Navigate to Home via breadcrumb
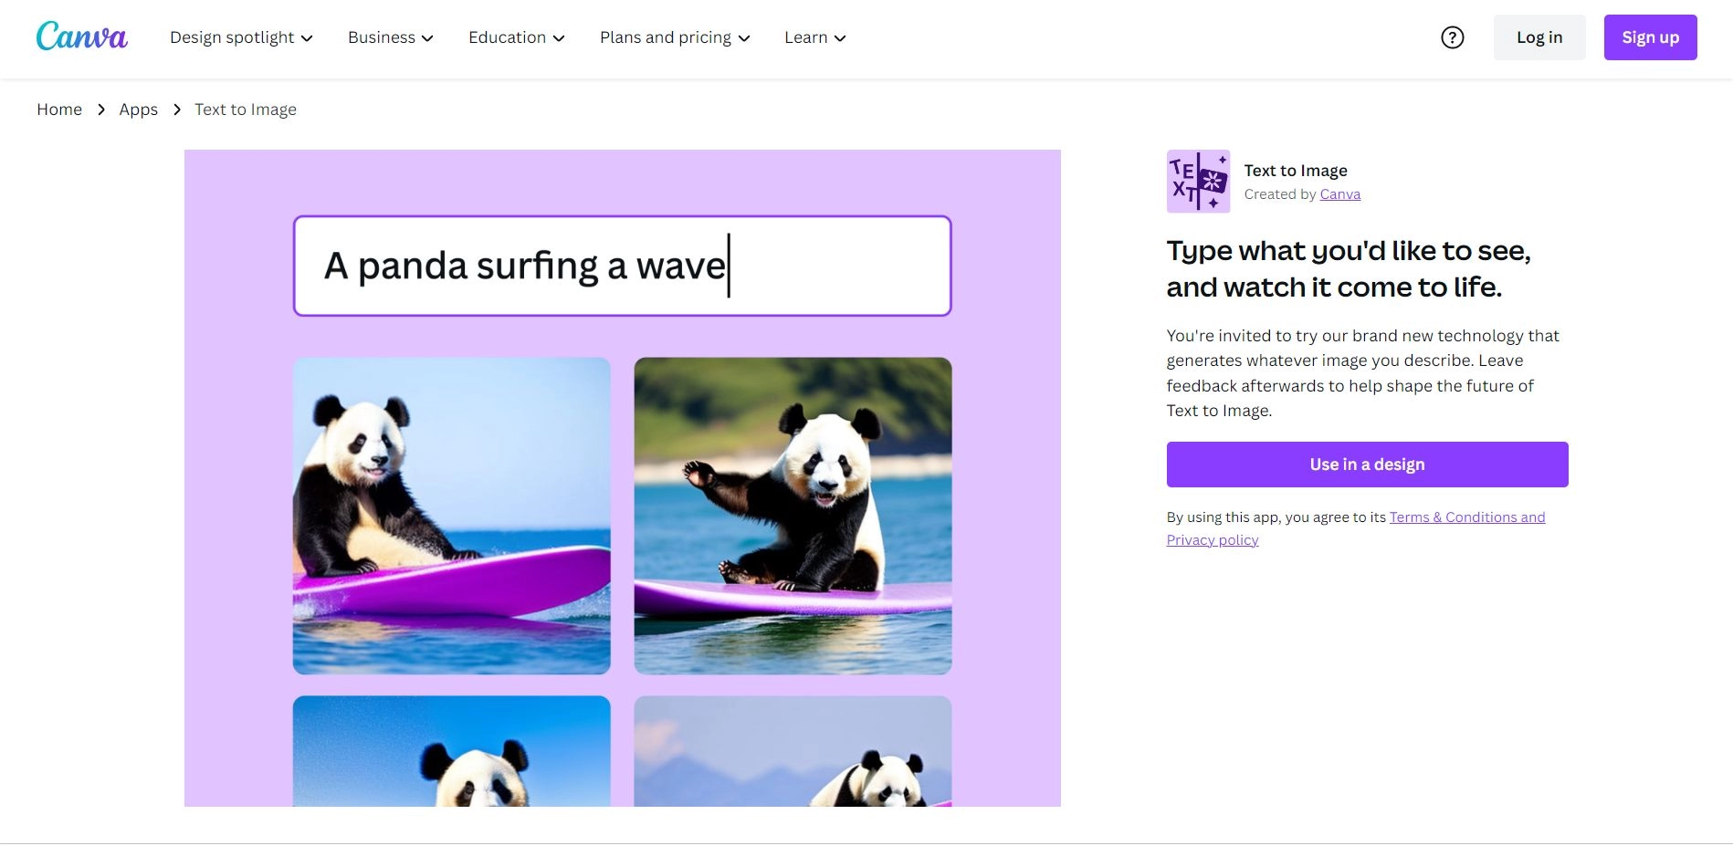This screenshot has height=846, width=1733. pos(59,109)
